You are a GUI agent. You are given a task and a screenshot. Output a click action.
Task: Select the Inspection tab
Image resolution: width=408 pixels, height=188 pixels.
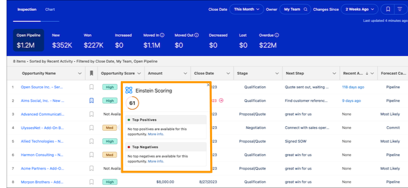point(27,9)
